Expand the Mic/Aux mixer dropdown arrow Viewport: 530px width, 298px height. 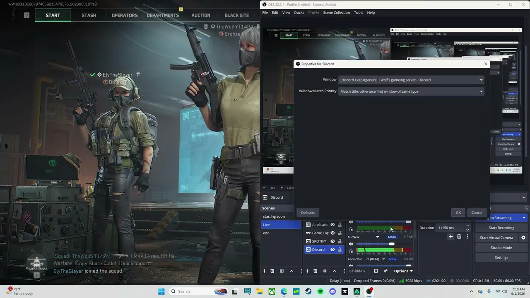[378, 237]
